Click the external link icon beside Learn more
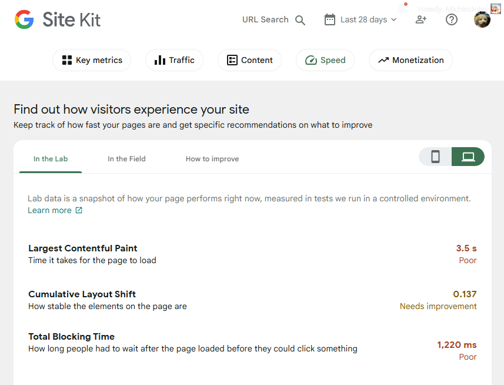This screenshot has height=385, width=504. (x=79, y=210)
